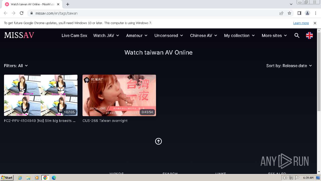Expand the Watch JAV menu
321x181 pixels.
click(106, 35)
